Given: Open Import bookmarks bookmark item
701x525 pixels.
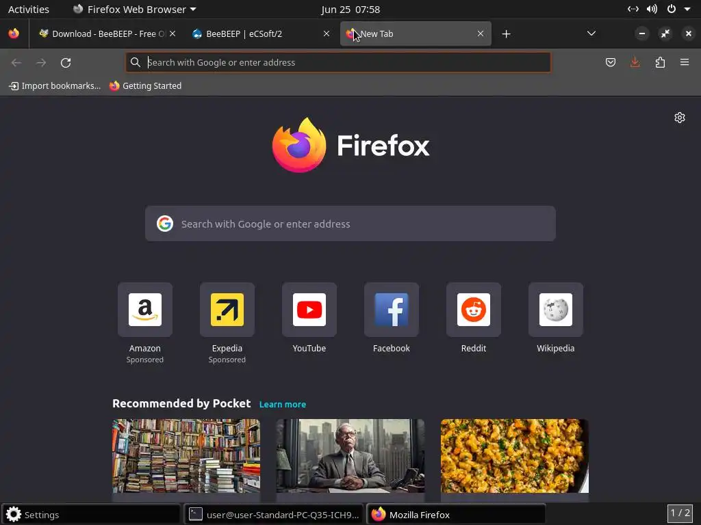Looking at the screenshot, I should (x=55, y=85).
